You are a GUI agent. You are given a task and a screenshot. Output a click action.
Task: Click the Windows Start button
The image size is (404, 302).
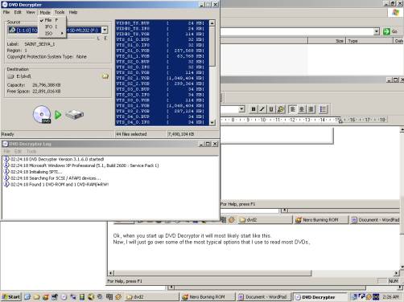[11, 296]
